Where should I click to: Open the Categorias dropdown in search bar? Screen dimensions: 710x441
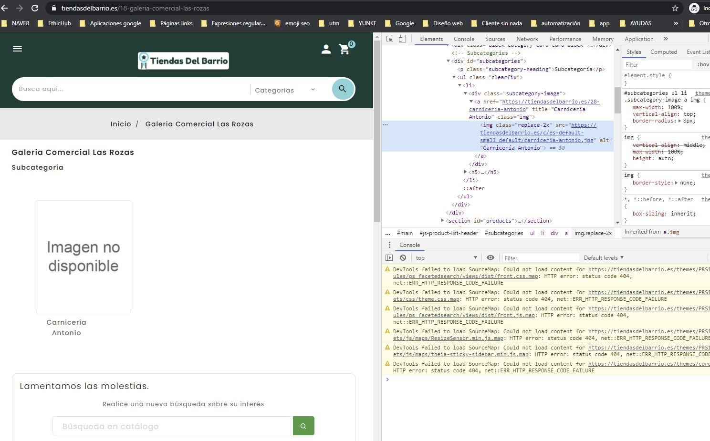(285, 90)
